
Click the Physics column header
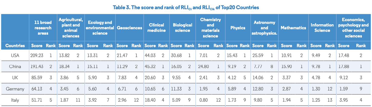pyautogui.click(x=238, y=28)
